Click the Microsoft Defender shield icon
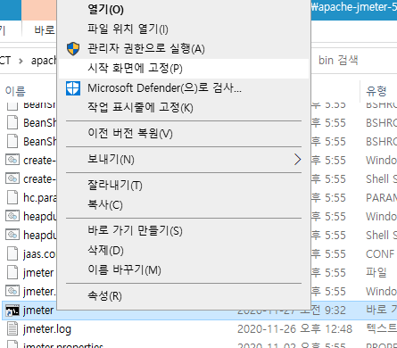 (x=73, y=88)
